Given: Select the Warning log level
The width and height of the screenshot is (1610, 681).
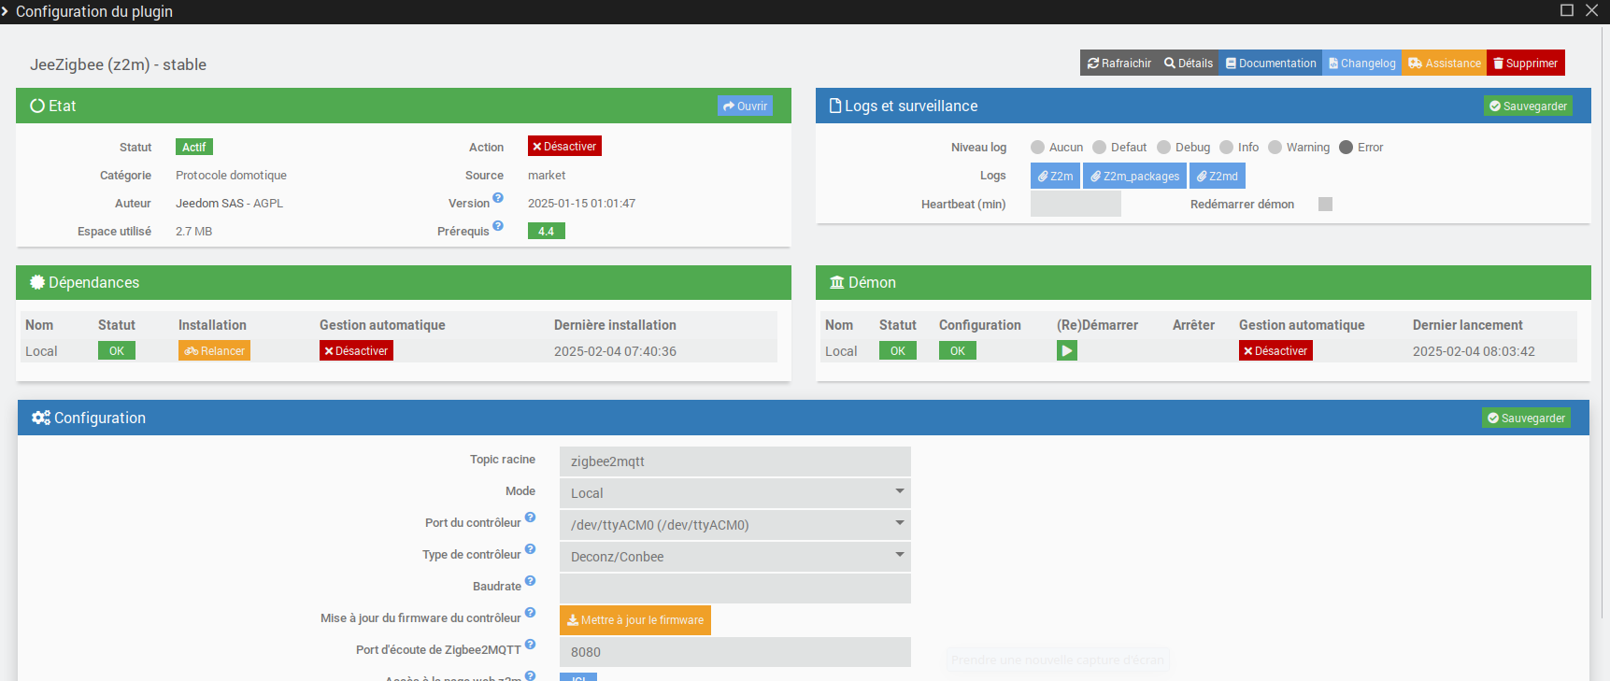Looking at the screenshot, I should [x=1275, y=148].
